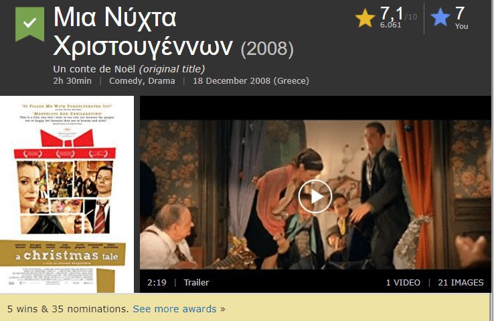Image resolution: width=494 pixels, height=321 pixels.
Task: Click See more awards link
Action: tap(175, 309)
